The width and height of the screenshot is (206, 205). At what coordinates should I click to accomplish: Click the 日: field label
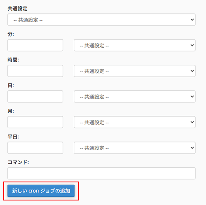pos(11,86)
